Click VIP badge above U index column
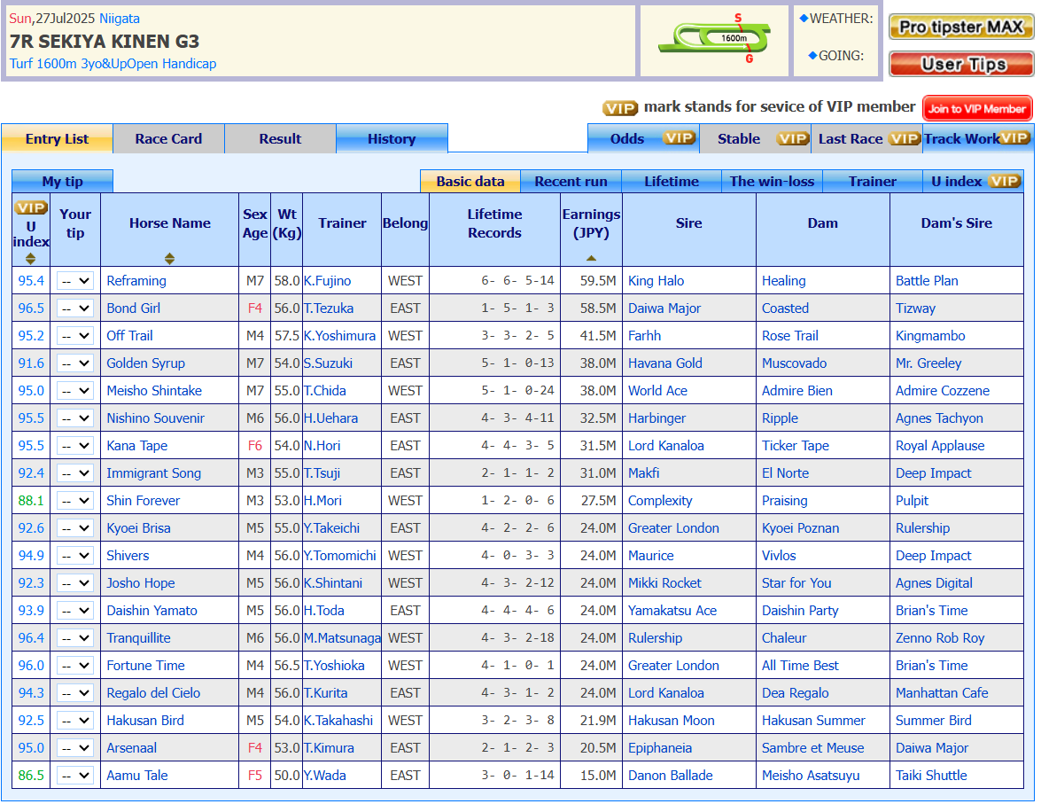This screenshot has height=804, width=1041. click(x=30, y=208)
